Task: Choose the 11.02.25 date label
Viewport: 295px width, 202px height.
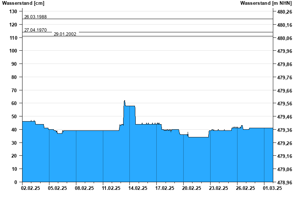Action: [x=112, y=188]
